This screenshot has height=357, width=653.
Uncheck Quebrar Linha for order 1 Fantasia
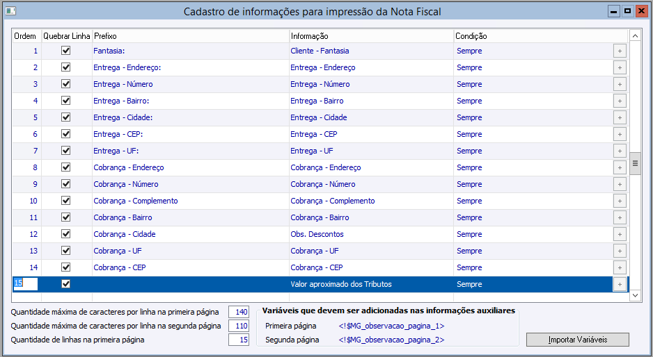coord(66,51)
